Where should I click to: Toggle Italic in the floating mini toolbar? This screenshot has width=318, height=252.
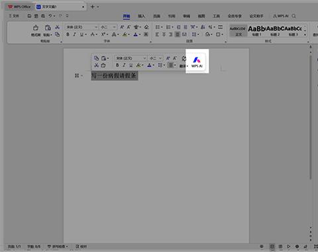[x=124, y=65]
